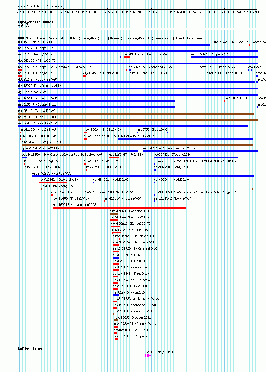Open the nsv615874 (Cooper2011) feature
Viewport: 266px width, 372px height.
(211, 54)
